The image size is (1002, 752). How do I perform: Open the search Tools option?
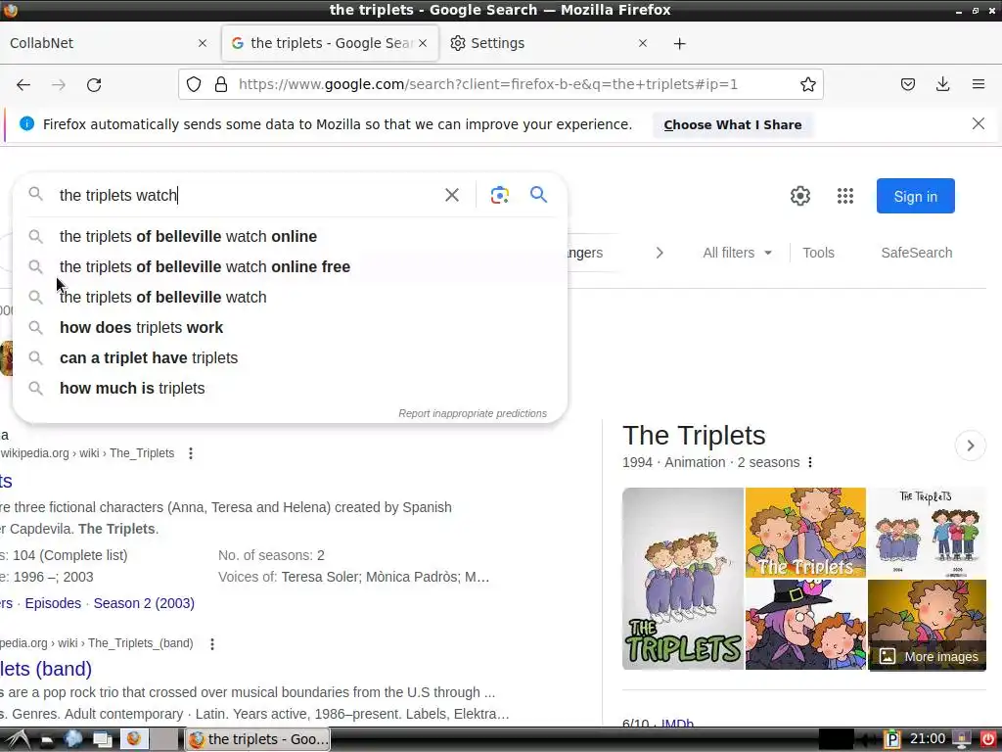point(818,253)
